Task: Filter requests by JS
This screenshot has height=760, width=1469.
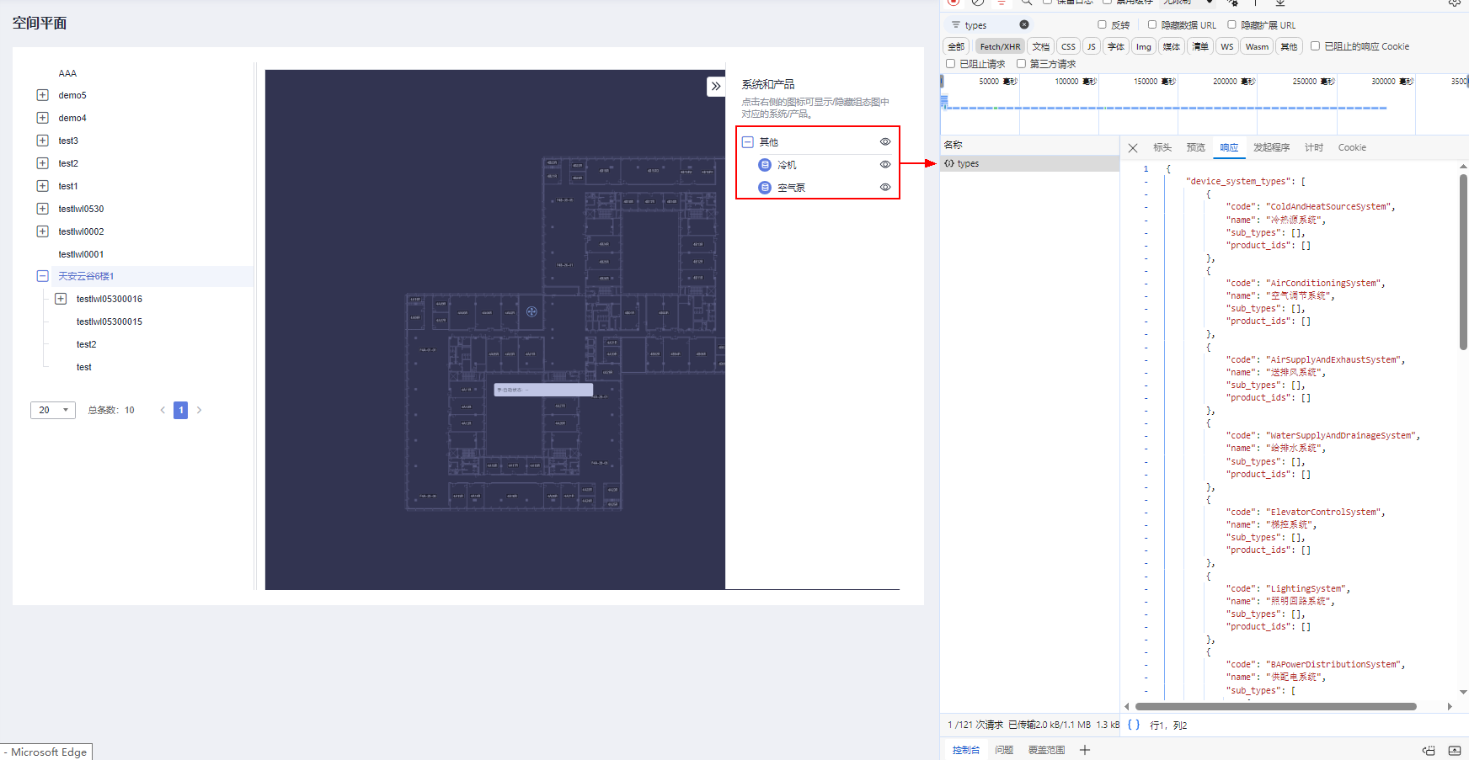Action: pos(1092,46)
